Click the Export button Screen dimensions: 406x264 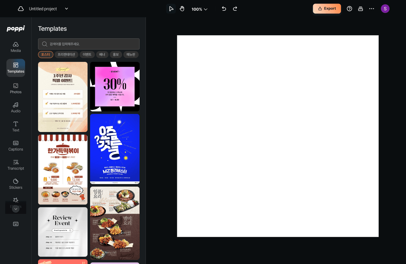click(327, 9)
